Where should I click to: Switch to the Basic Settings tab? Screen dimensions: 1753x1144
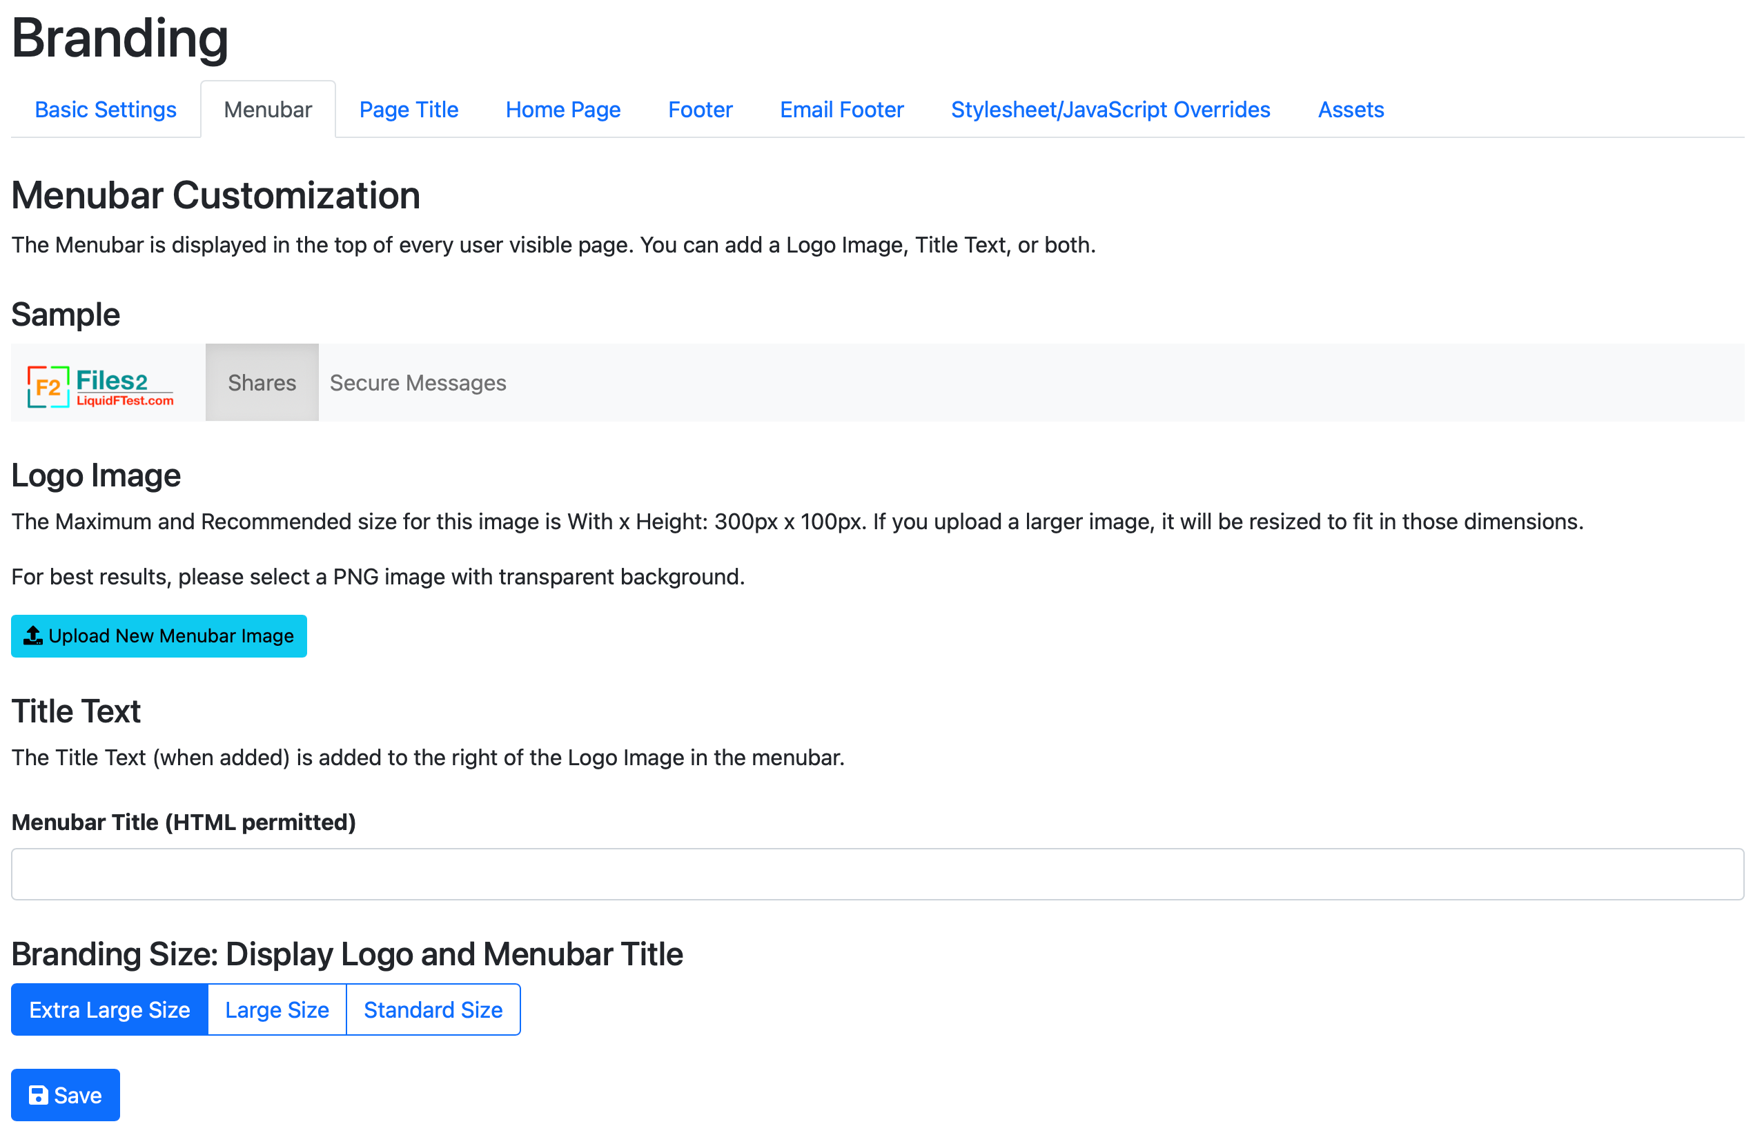108,108
